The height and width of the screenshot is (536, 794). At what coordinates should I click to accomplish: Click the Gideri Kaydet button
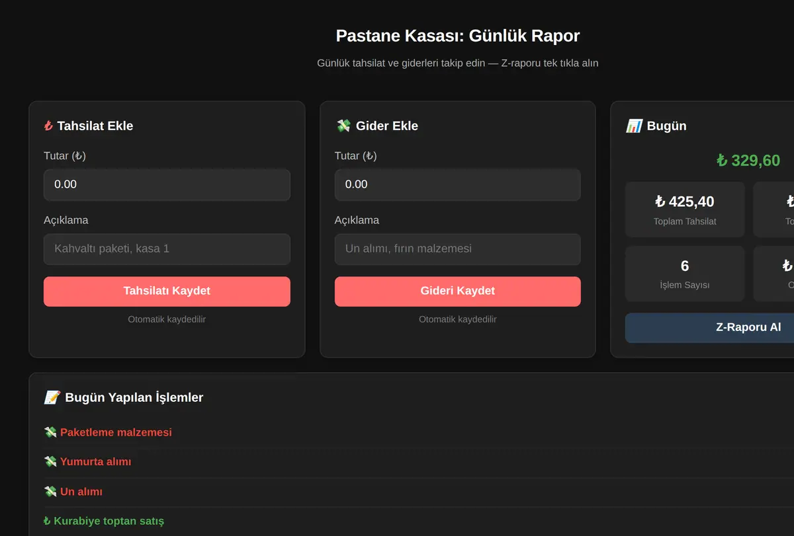coord(458,291)
